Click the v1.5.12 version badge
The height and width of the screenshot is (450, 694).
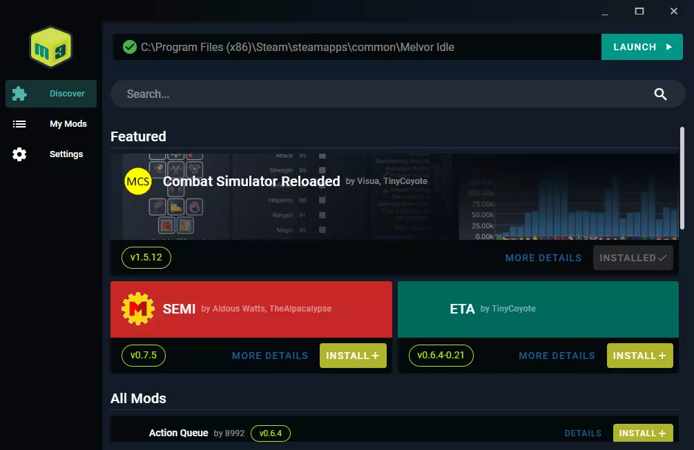[146, 258]
